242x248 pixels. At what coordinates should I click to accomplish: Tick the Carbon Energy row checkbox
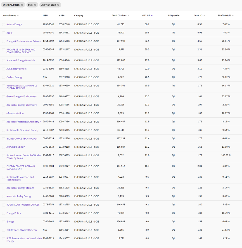pos(4,77)
